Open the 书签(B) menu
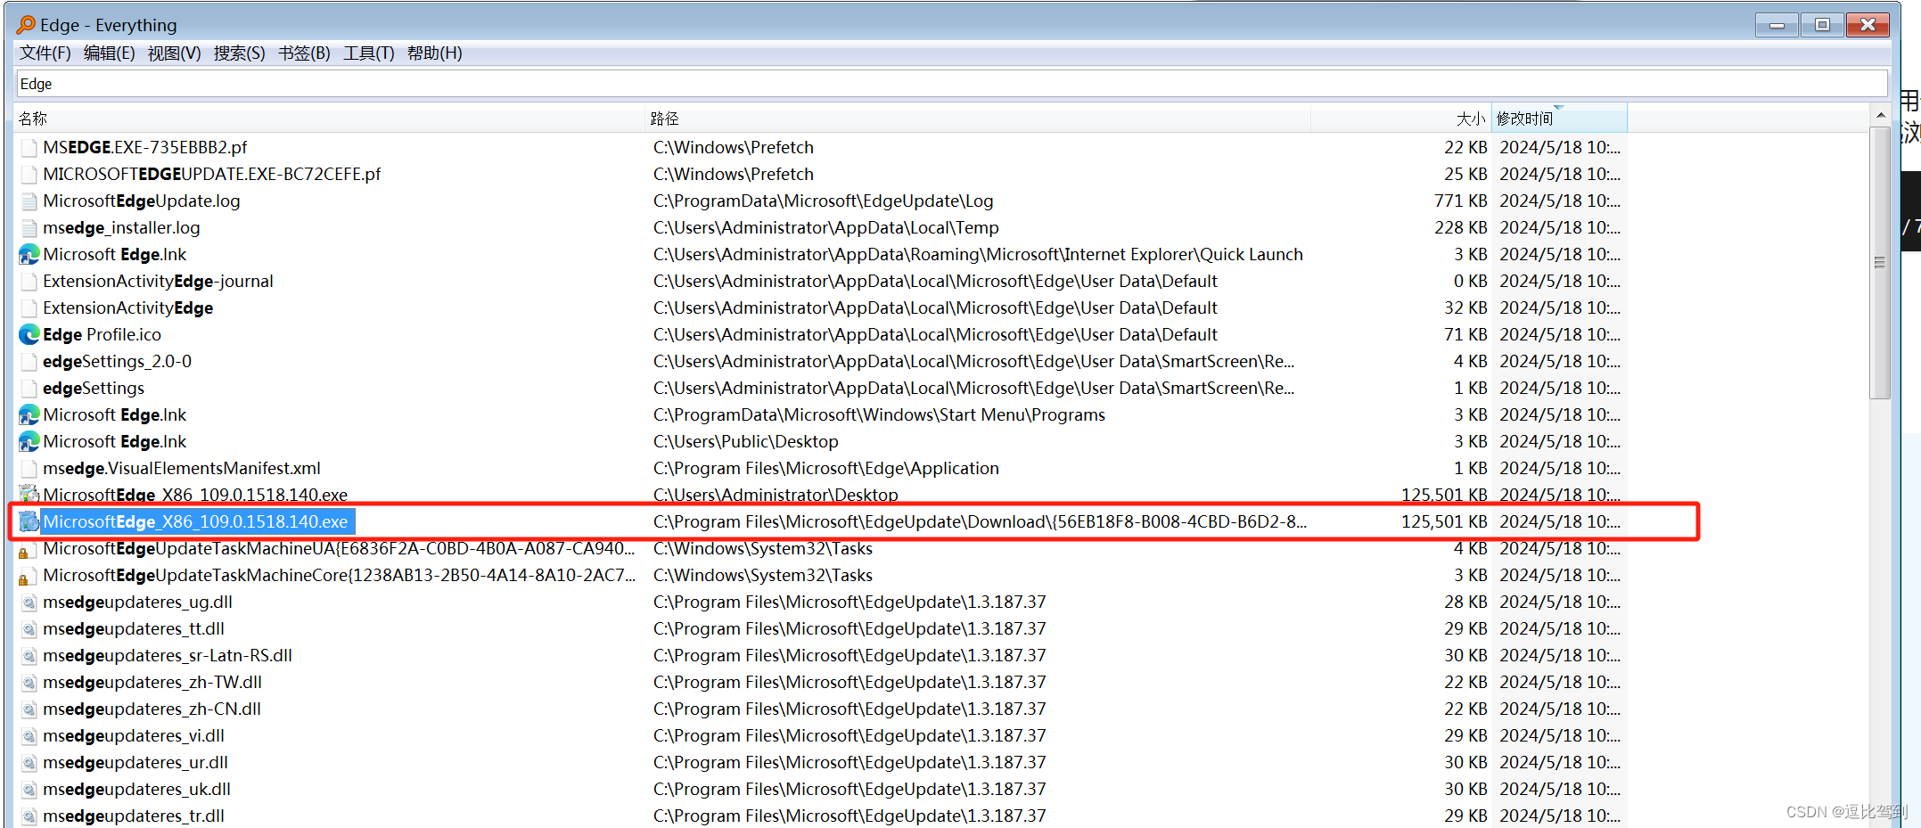 [x=305, y=53]
